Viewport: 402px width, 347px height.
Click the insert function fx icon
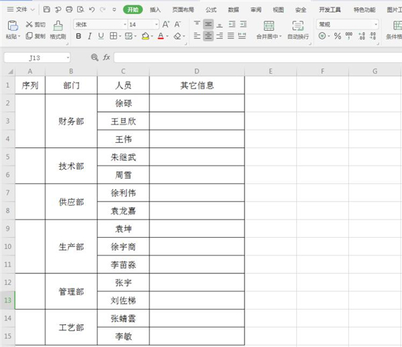click(x=107, y=58)
